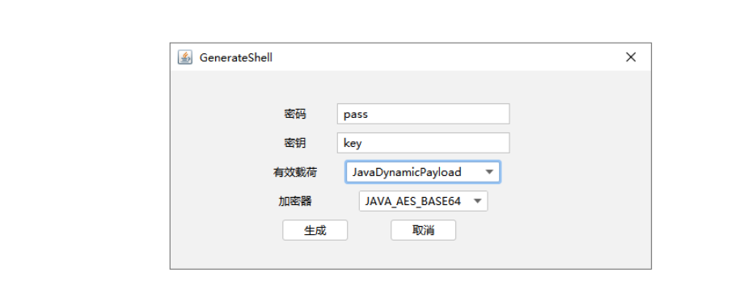The image size is (748, 306).
Task: Click blank gray area below the buttons
Action: click(x=410, y=255)
